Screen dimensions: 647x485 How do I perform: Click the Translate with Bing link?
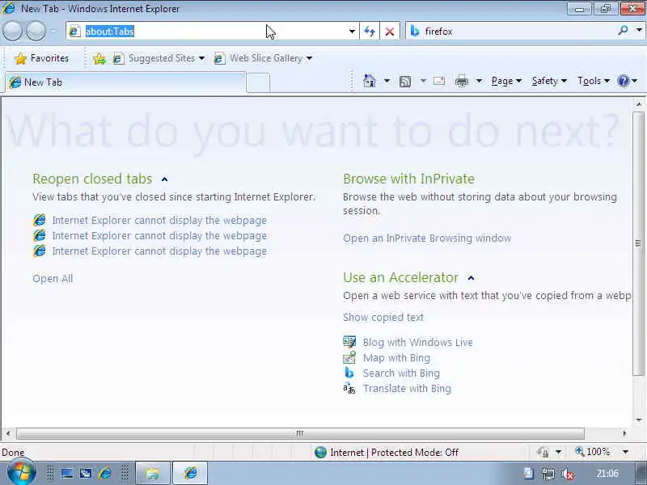[408, 389]
